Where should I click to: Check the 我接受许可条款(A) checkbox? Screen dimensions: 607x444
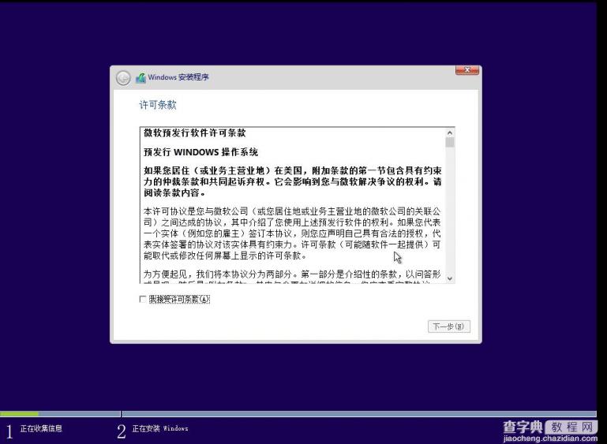coord(142,299)
